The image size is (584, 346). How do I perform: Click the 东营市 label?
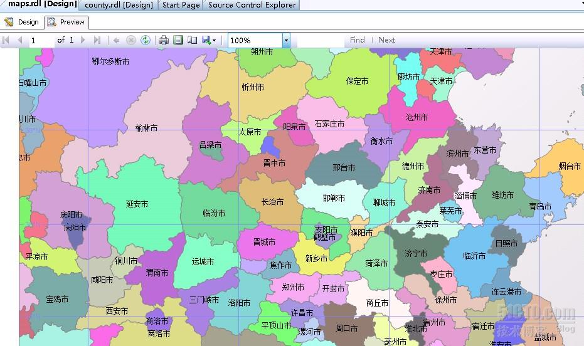point(486,150)
